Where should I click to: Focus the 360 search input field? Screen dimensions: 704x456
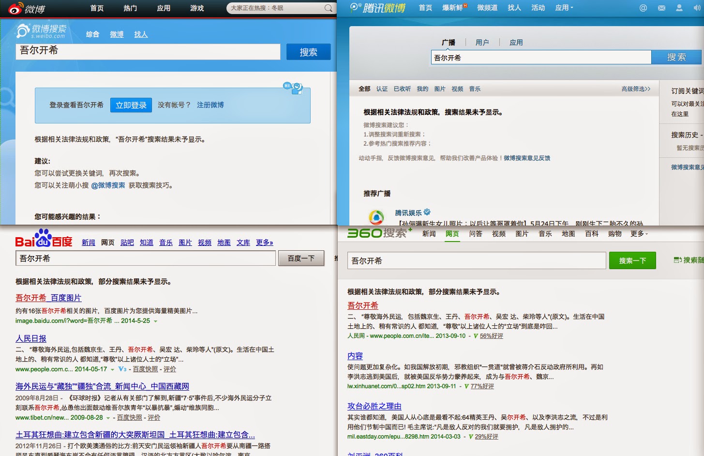click(x=477, y=260)
